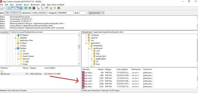The width and height of the screenshot is (198, 93).
Task: Toggle transfer queue display icon
Action: tap(21, 8)
